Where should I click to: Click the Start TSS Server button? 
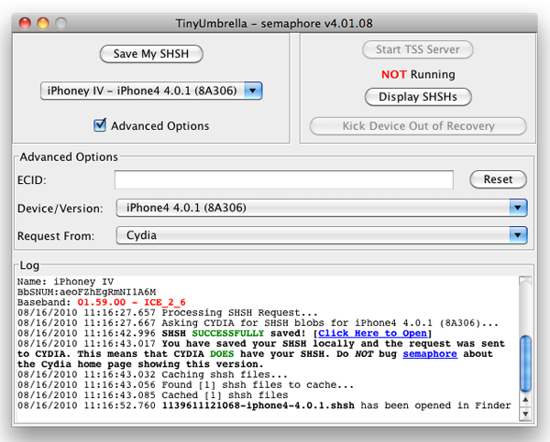(417, 49)
